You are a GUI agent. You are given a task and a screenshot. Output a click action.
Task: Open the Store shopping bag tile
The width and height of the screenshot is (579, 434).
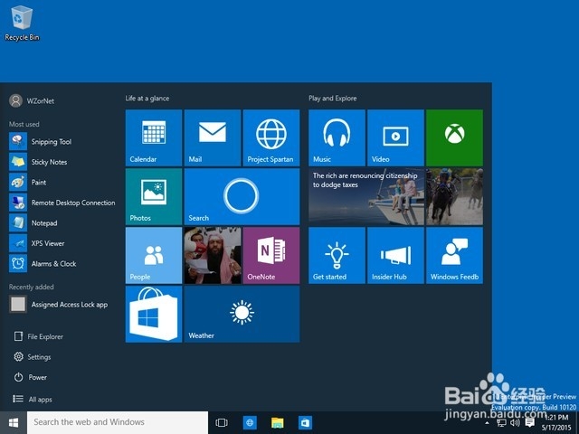coord(154,314)
